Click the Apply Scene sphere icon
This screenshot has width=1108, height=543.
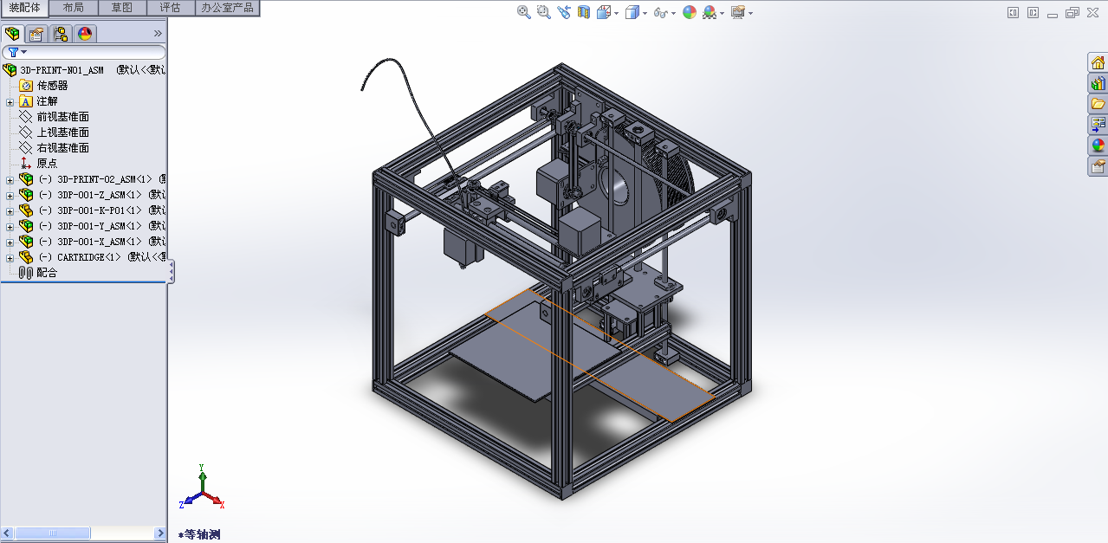click(x=689, y=12)
